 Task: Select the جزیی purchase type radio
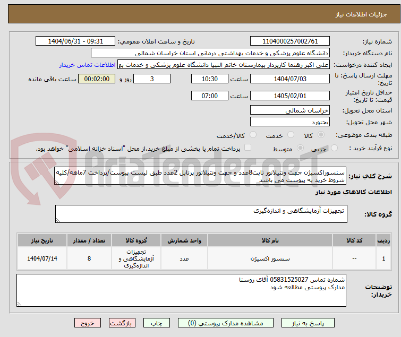[x=334, y=148]
